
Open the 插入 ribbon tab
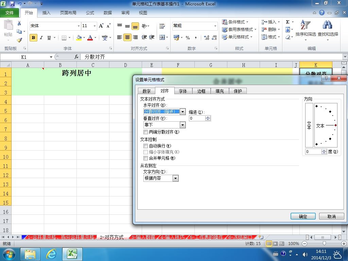(x=46, y=13)
